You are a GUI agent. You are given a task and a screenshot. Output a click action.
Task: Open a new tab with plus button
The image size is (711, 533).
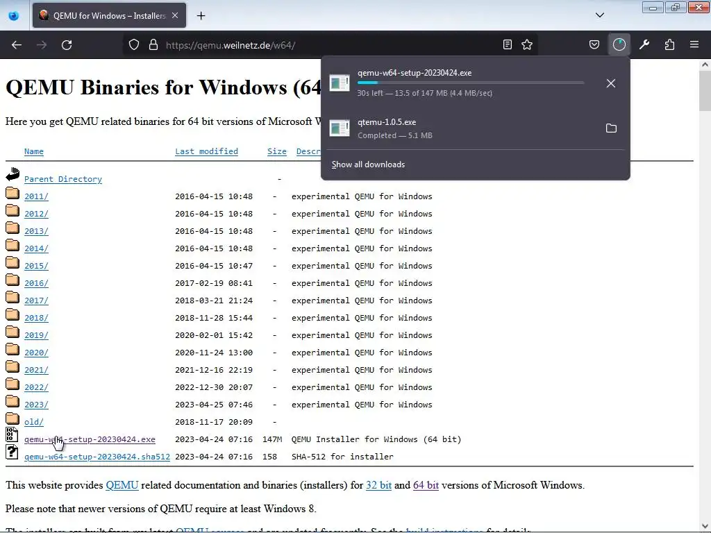click(x=201, y=16)
